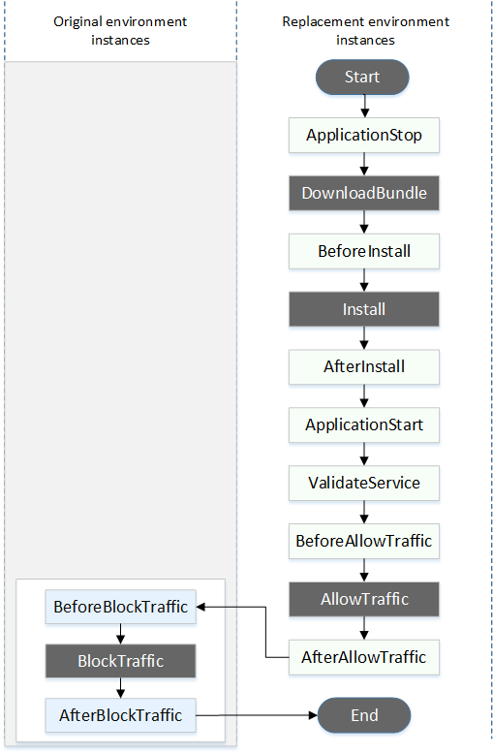
Task: Click the Original environment instances heading
Action: pos(120,31)
